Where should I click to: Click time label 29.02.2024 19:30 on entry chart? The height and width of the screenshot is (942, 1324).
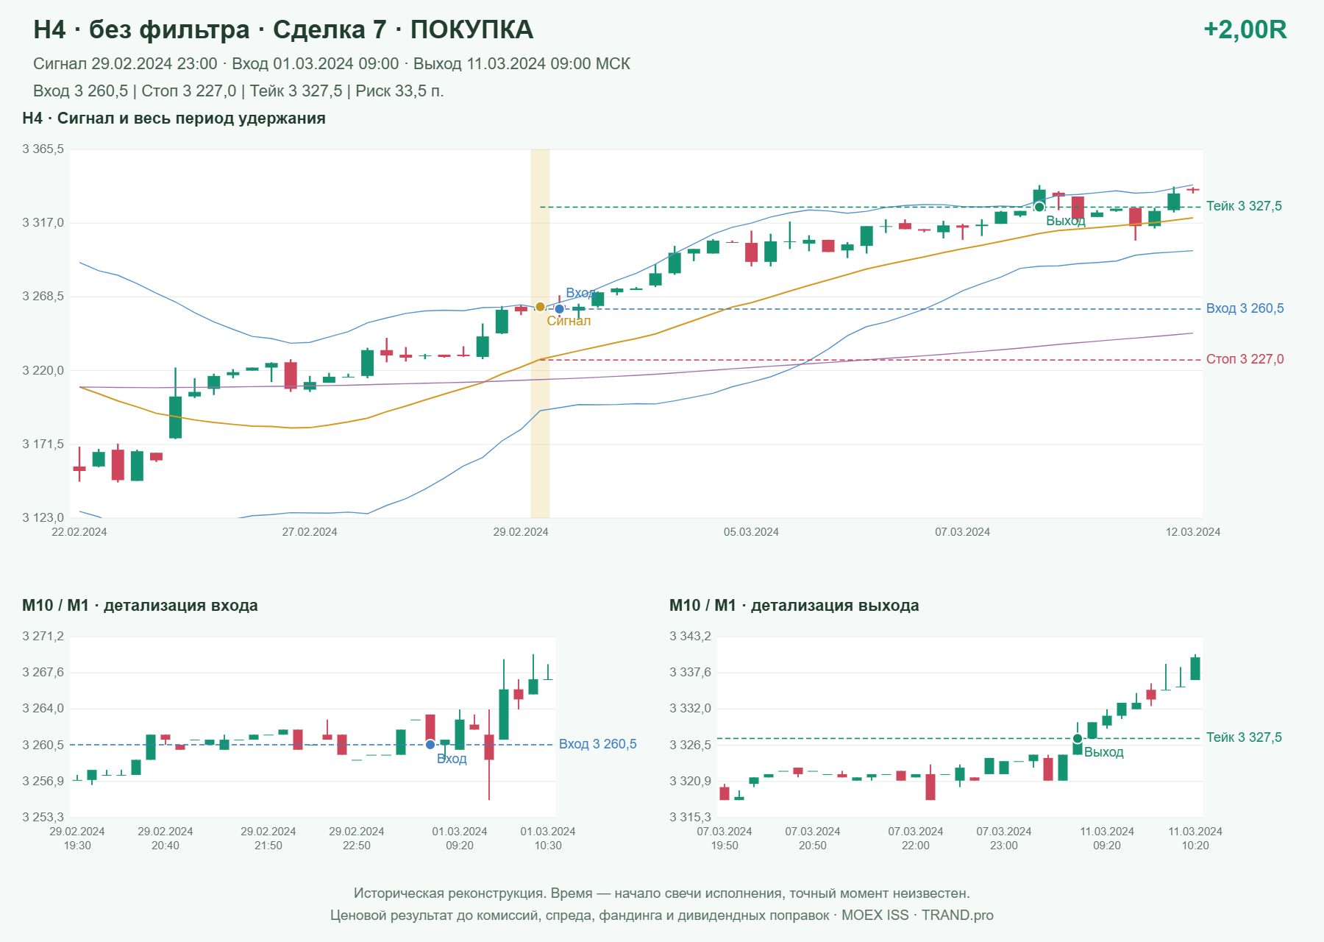pos(77,838)
